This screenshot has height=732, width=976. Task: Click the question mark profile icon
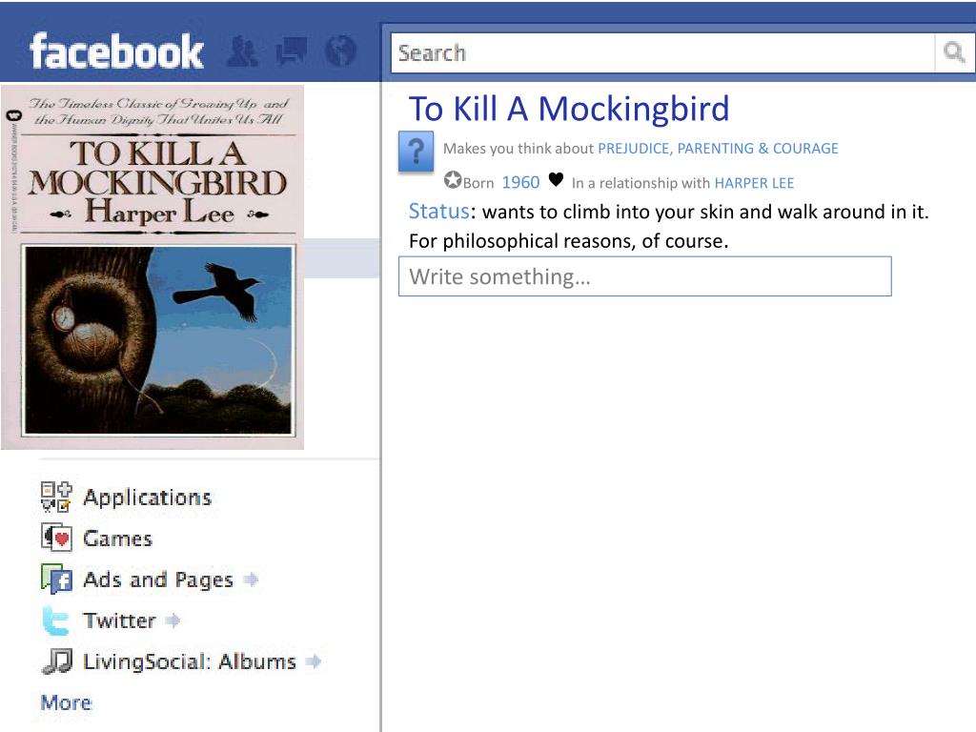coord(416,152)
